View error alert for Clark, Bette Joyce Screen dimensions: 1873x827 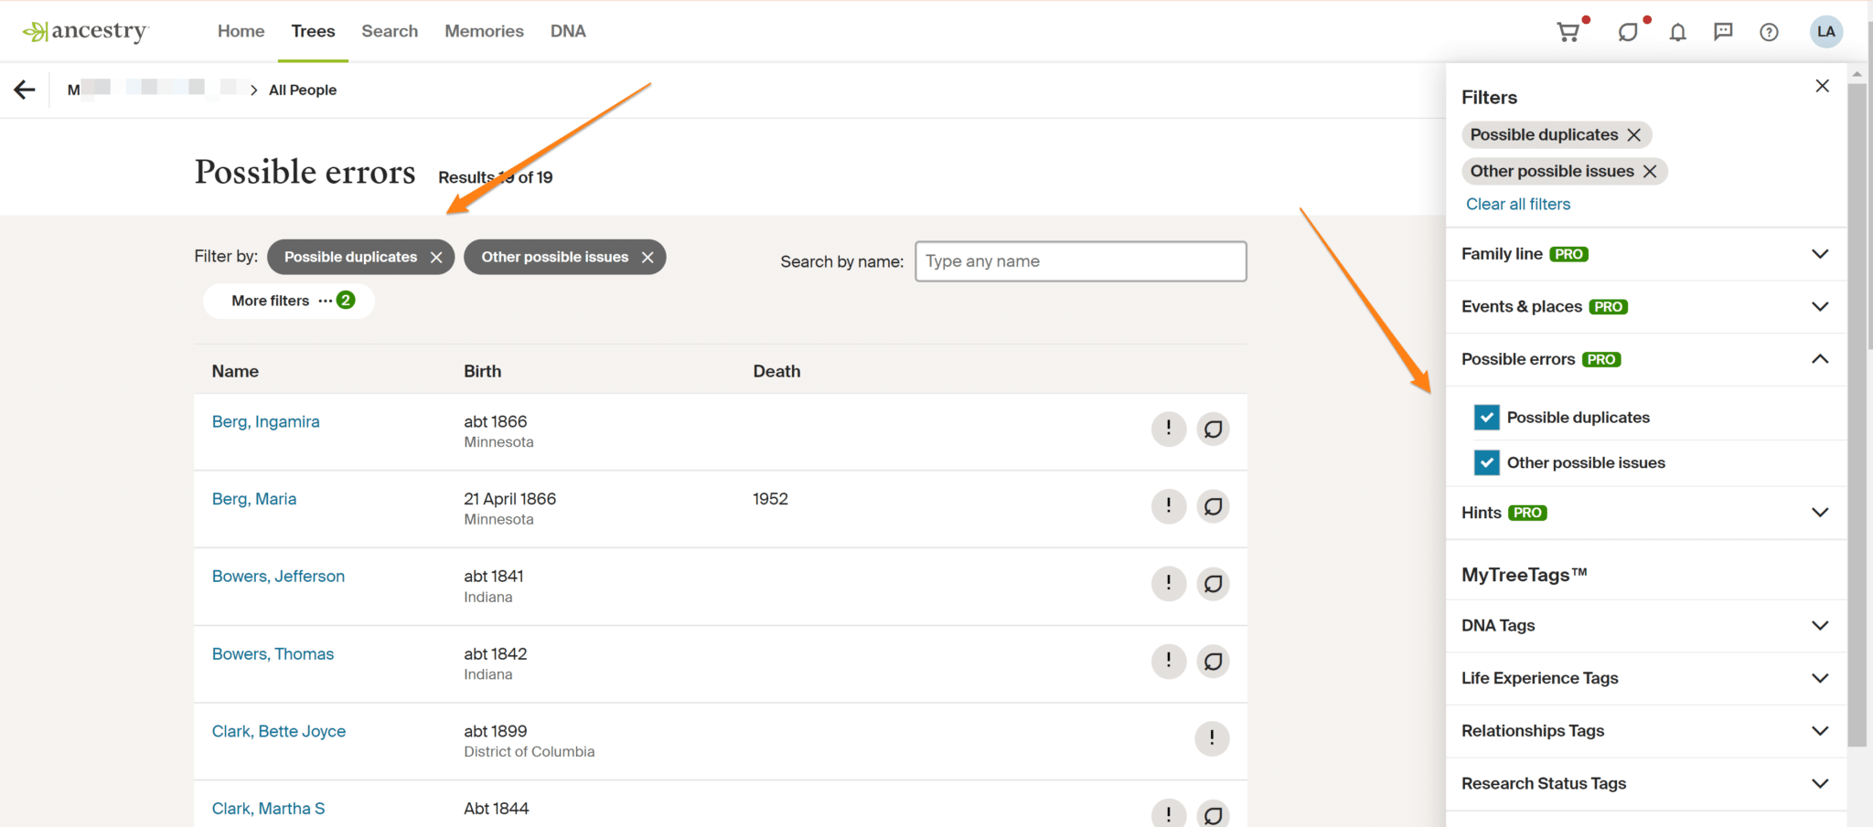tap(1213, 738)
